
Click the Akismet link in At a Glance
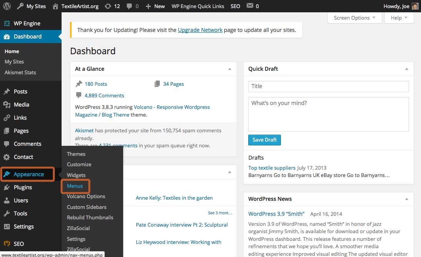coord(84,130)
